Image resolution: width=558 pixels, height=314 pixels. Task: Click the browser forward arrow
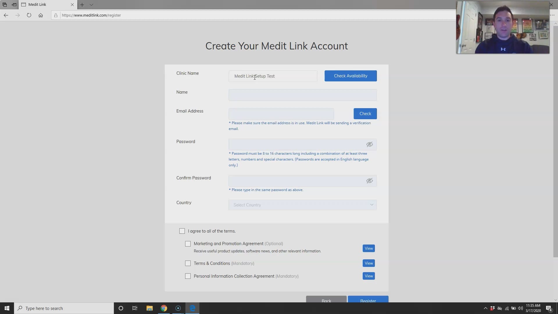coord(17,15)
